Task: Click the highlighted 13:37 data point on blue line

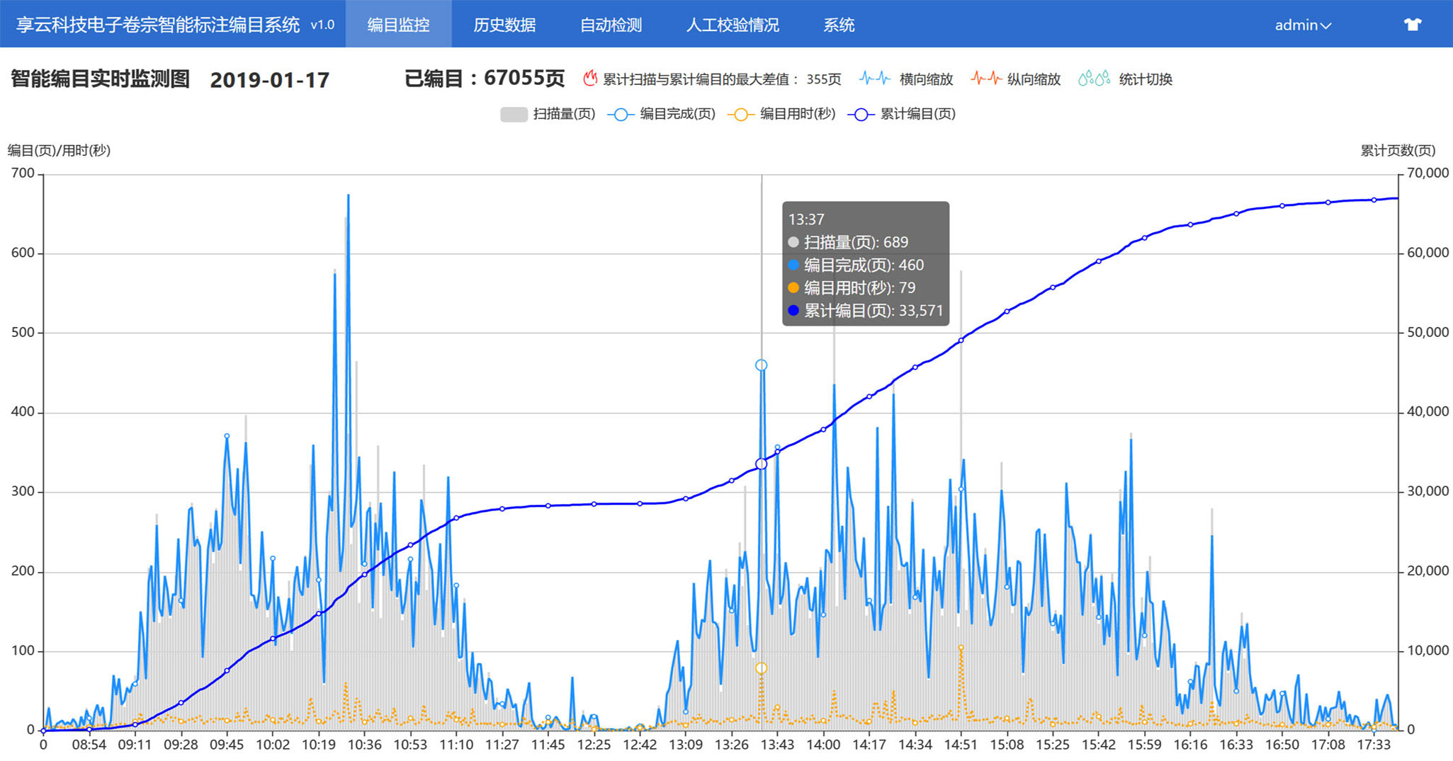Action: 761,365
